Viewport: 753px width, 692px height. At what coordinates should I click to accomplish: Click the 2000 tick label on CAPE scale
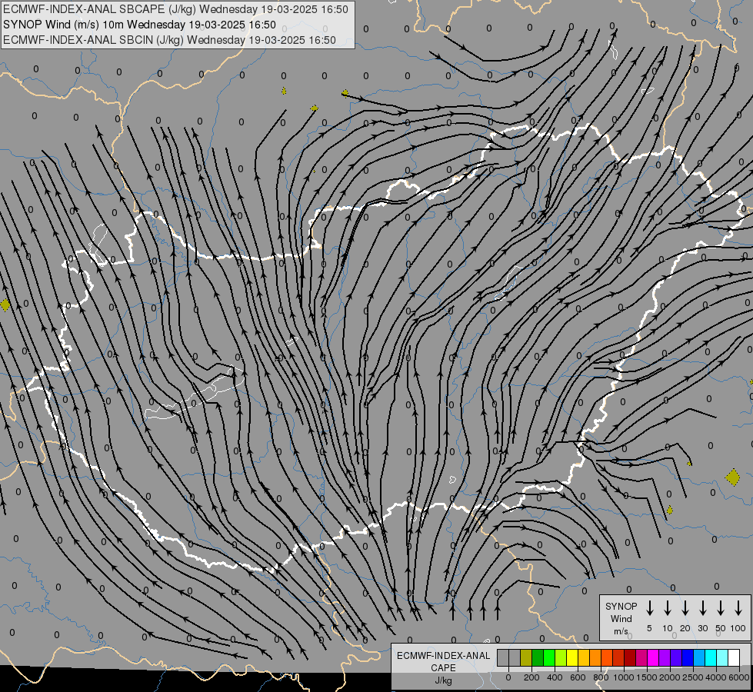(x=669, y=677)
